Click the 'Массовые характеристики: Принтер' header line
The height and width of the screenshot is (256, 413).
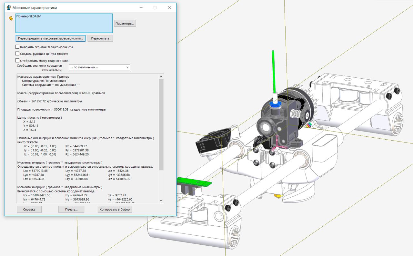click(x=43, y=77)
